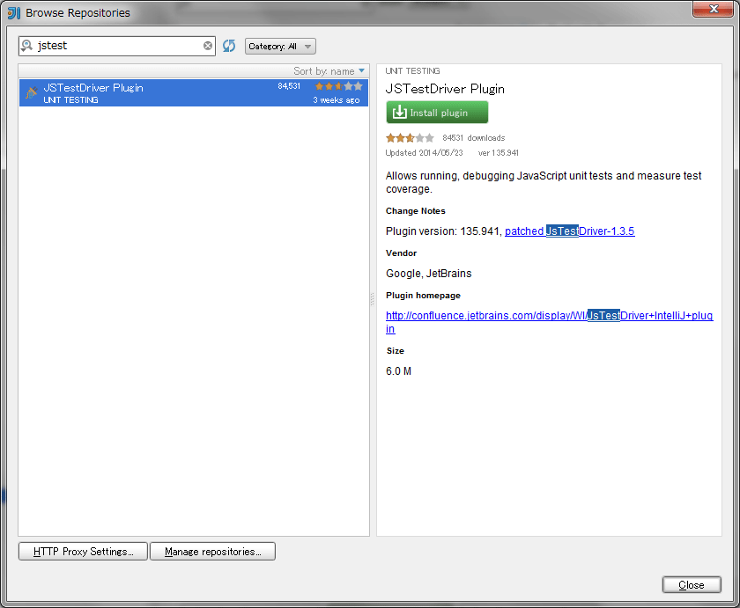Open HTTP Proxy Settings
Image resolution: width=740 pixels, height=608 pixels.
(x=83, y=552)
